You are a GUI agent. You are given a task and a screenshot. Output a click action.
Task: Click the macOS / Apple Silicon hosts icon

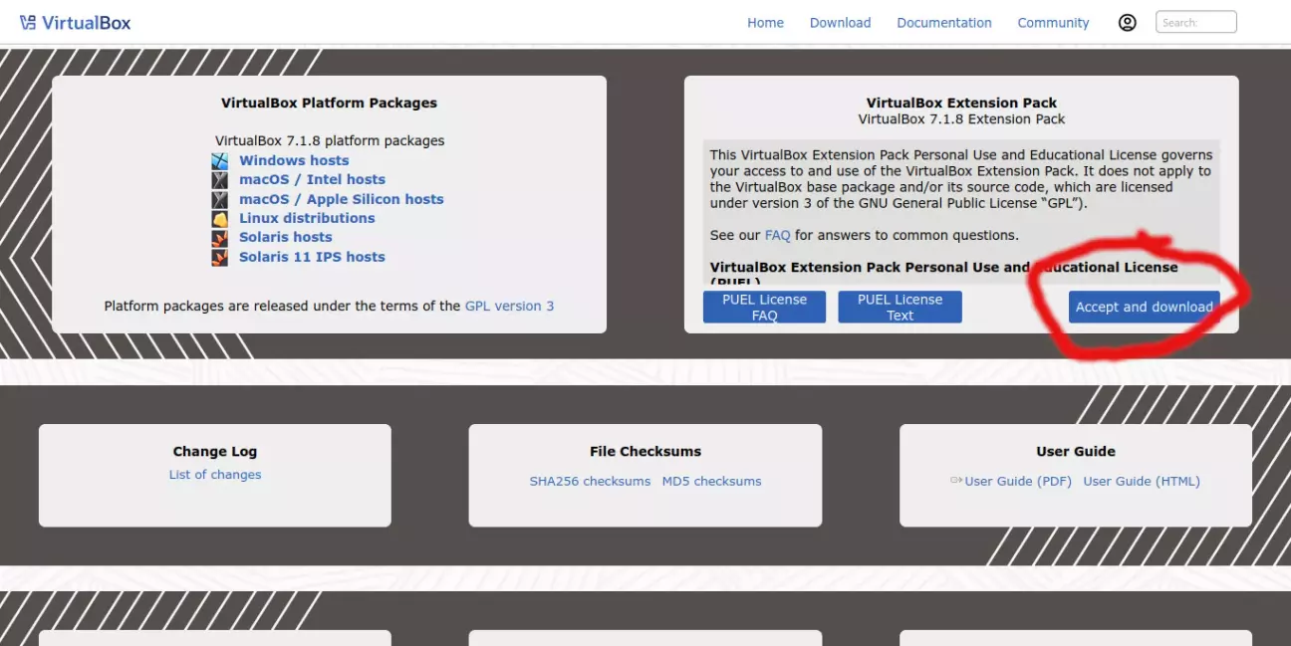220,199
